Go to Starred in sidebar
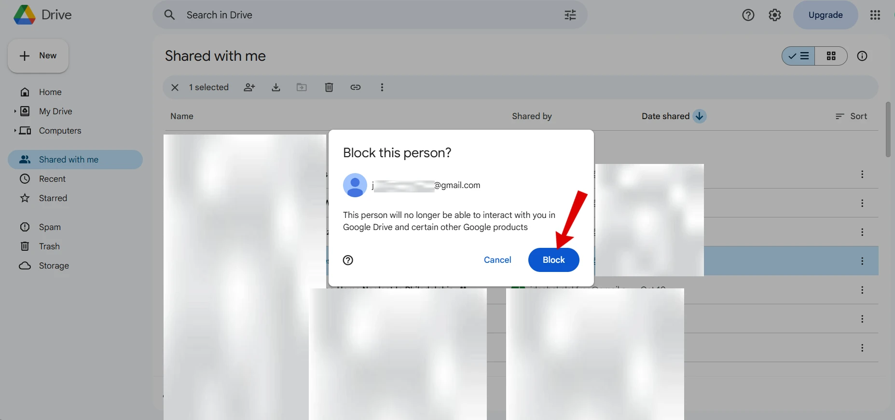The height and width of the screenshot is (420, 895). tap(53, 198)
